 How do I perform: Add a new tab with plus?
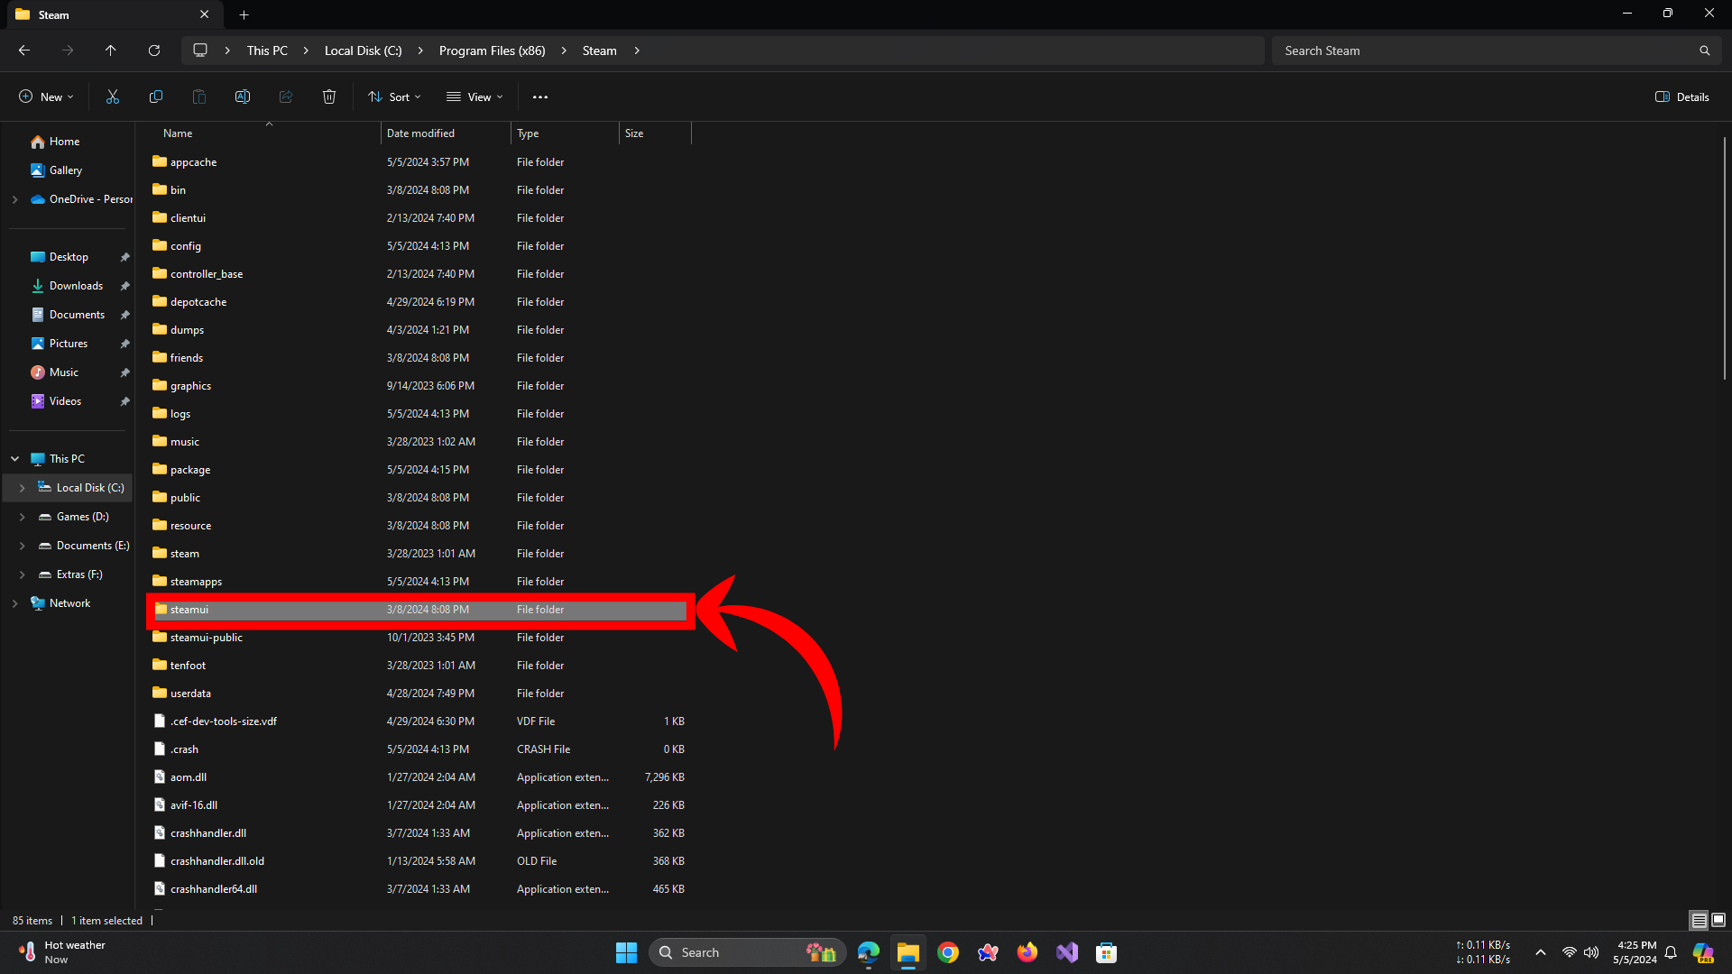click(244, 14)
